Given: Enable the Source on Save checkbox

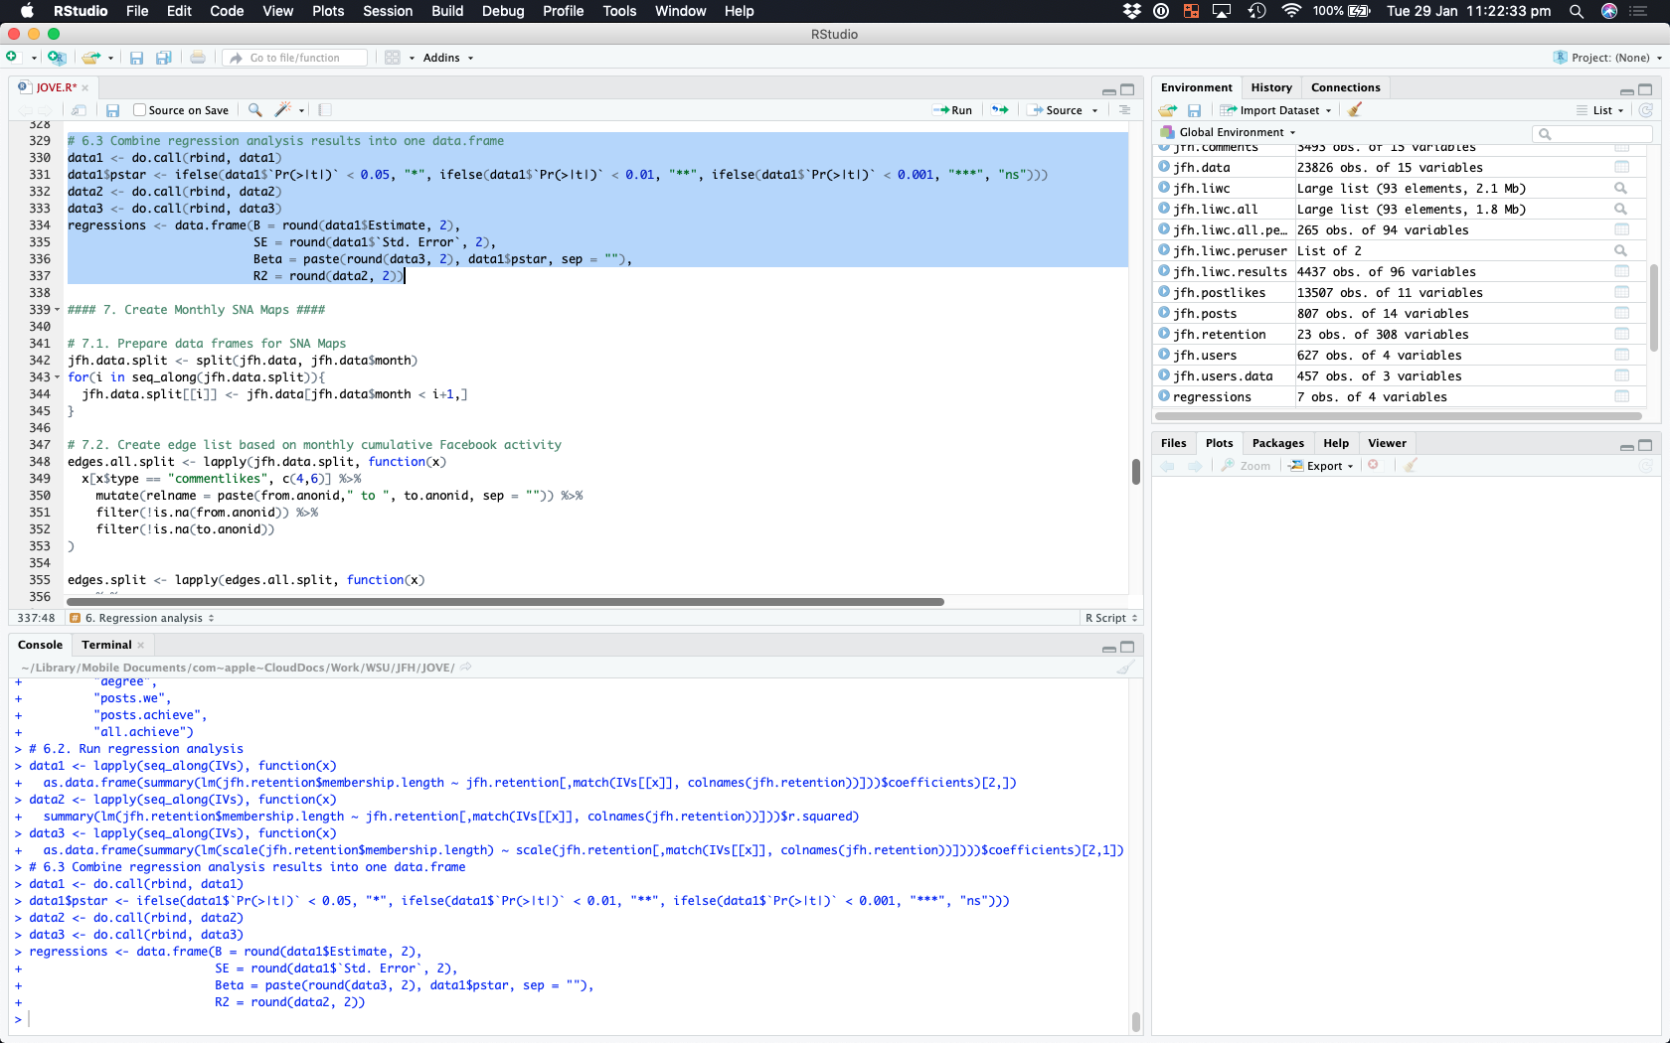Looking at the screenshot, I should (140, 110).
